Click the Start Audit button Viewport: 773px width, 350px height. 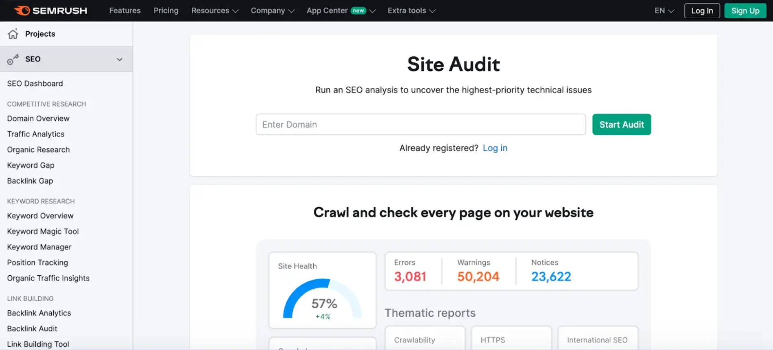622,124
